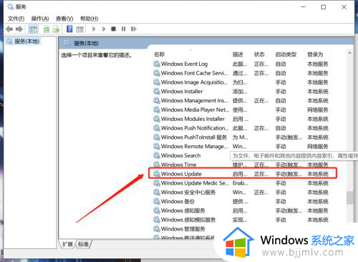Click the gear icon beside Windows Update Medic Service
The height and width of the screenshot is (262, 358).
click(157, 183)
